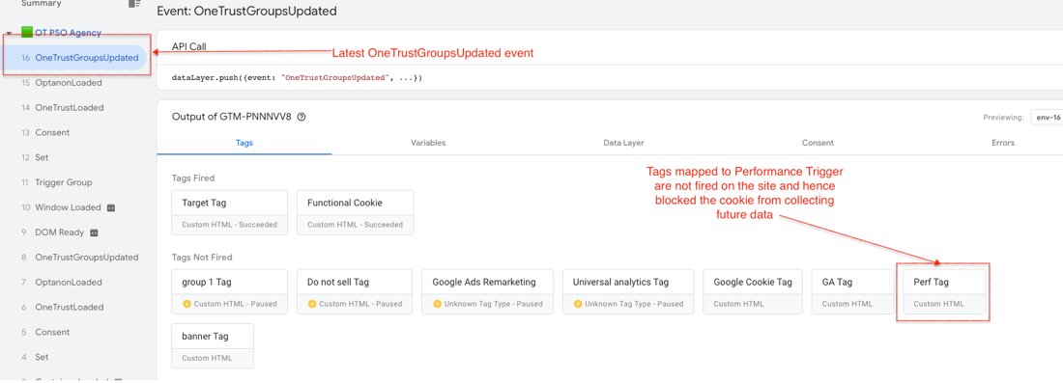
Task: Click the Summary panel icon
Action: click(x=135, y=4)
